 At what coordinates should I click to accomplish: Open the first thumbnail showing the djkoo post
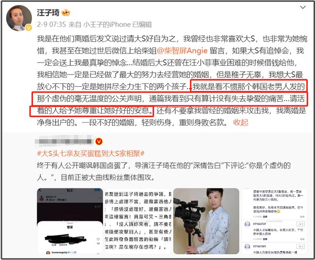(70, 221)
